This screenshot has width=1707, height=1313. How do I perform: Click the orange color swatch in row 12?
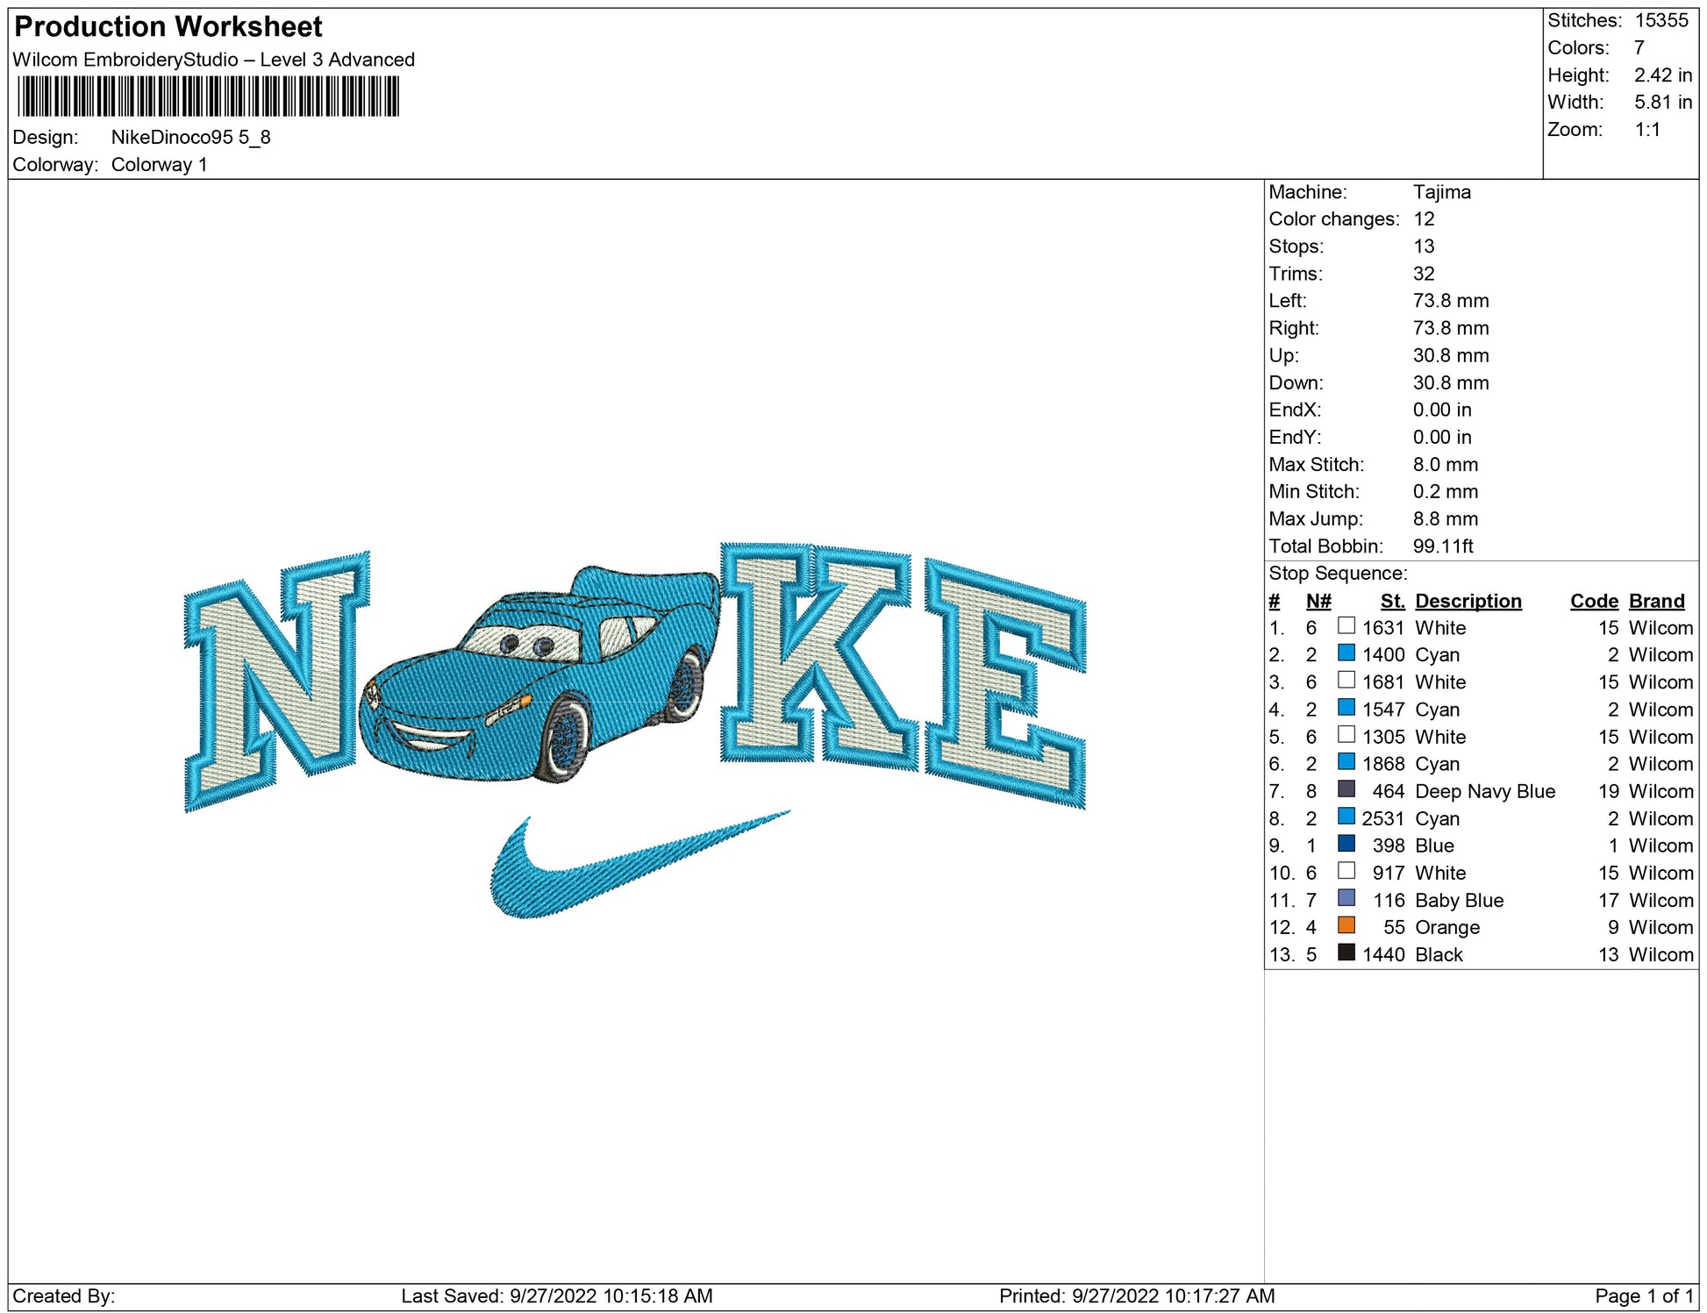(x=1346, y=925)
